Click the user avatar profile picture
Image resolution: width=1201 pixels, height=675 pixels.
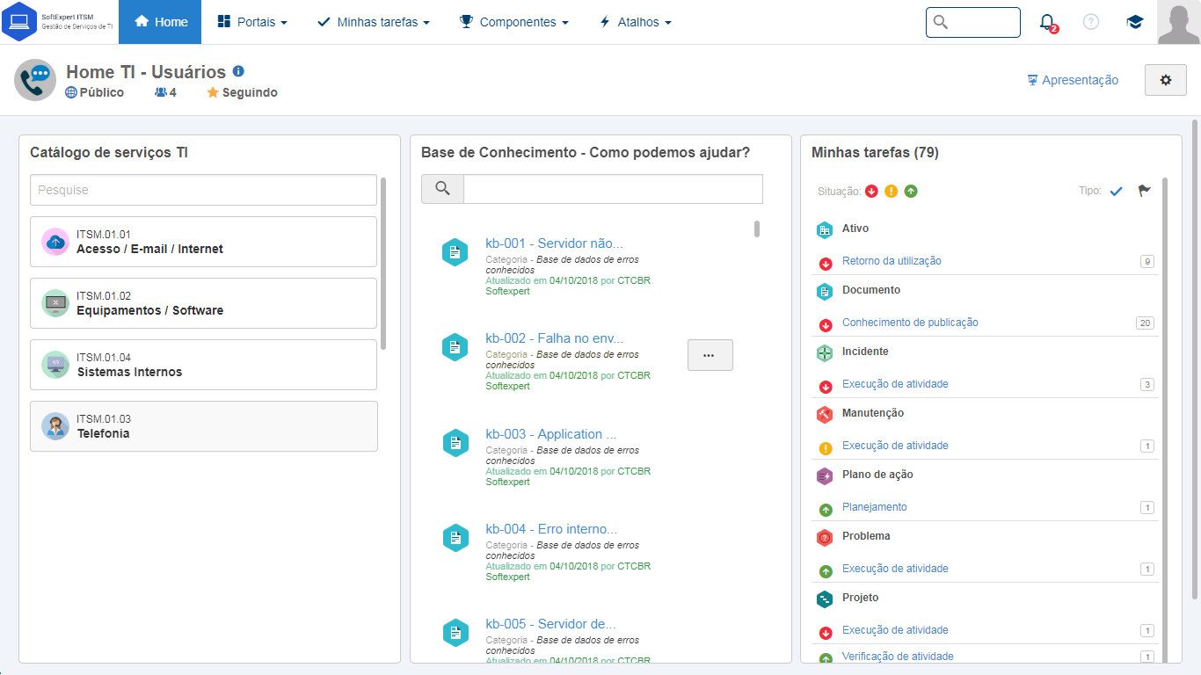(1178, 22)
